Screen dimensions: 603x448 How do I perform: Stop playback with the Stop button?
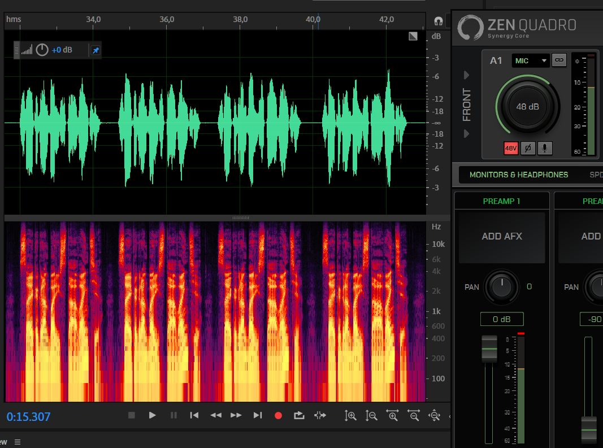point(132,415)
